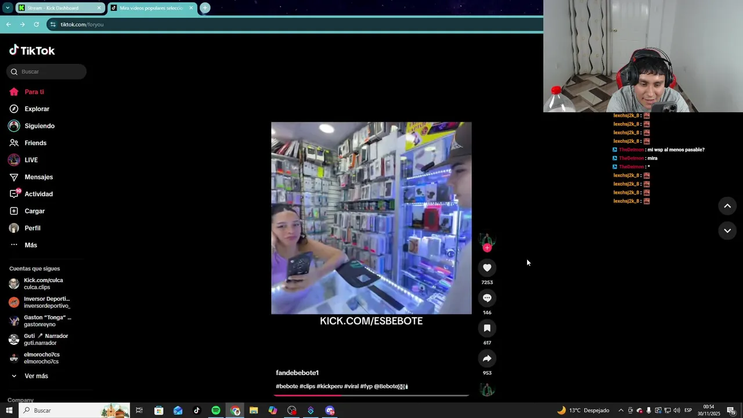This screenshot has width=743, height=418.
Task: Click the browser forward arrow
Action: point(22,24)
